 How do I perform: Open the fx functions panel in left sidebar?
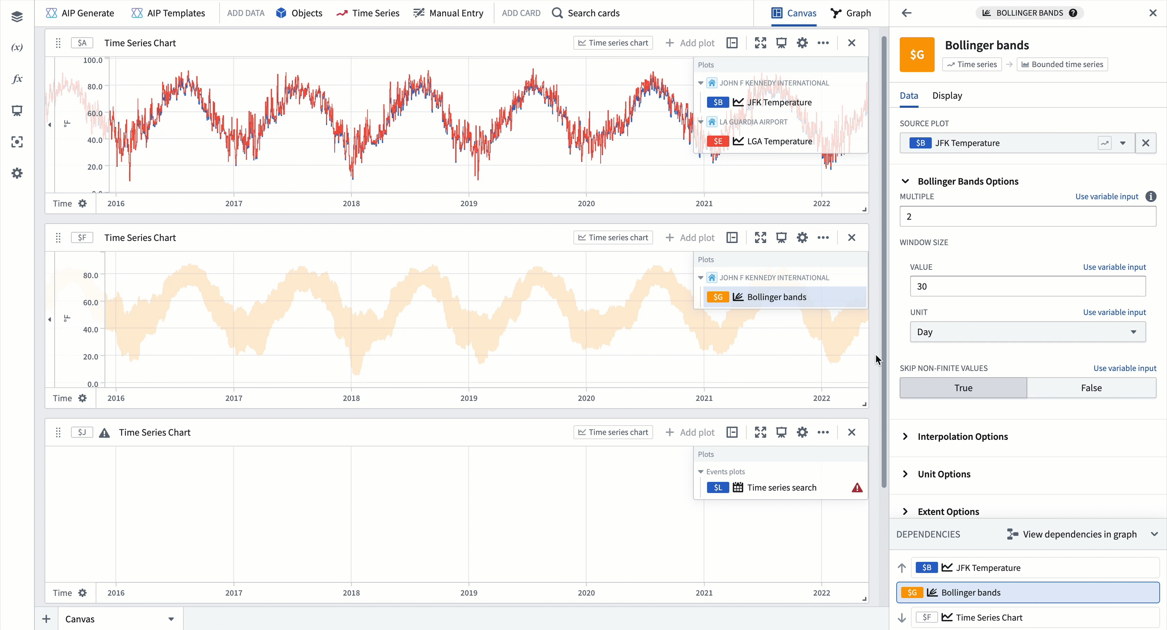pos(17,78)
